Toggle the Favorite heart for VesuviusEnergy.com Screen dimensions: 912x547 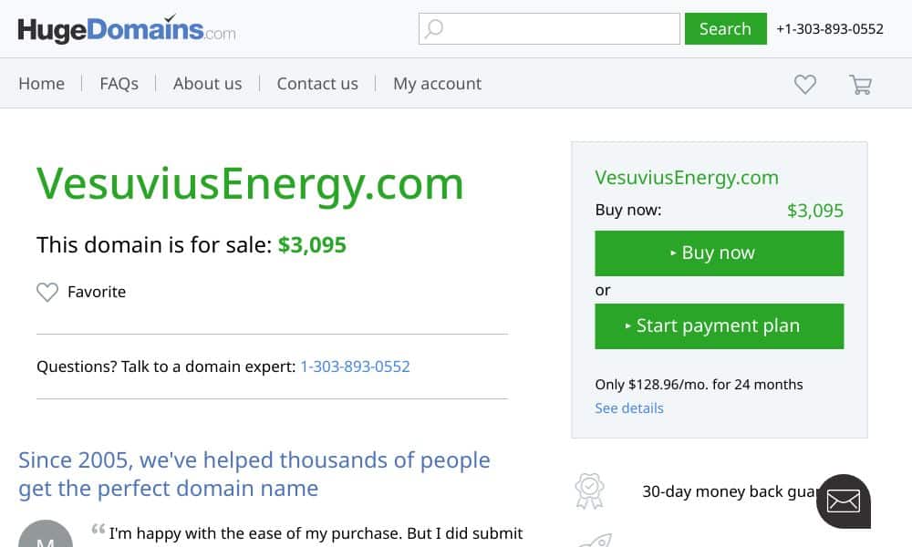coord(47,292)
